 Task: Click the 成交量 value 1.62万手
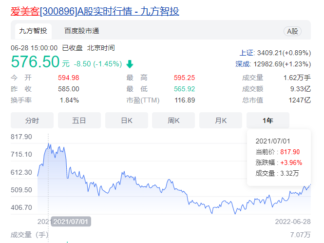(x=297, y=78)
